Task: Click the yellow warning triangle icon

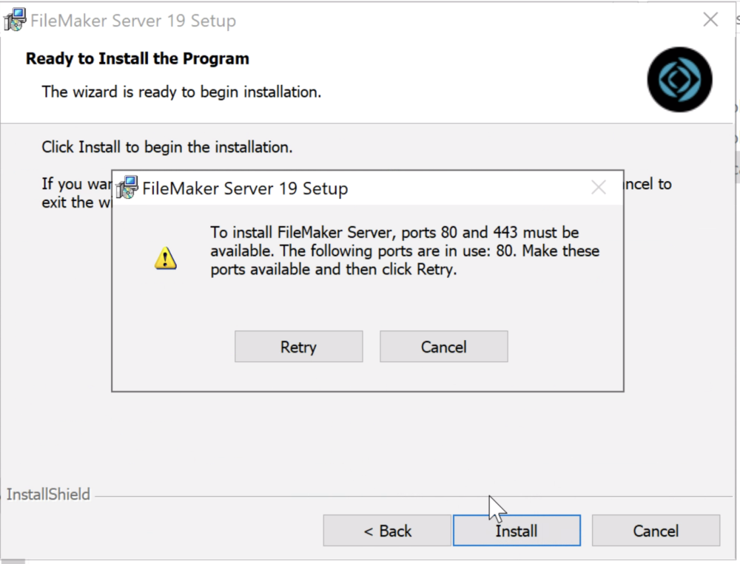Action: tap(164, 258)
